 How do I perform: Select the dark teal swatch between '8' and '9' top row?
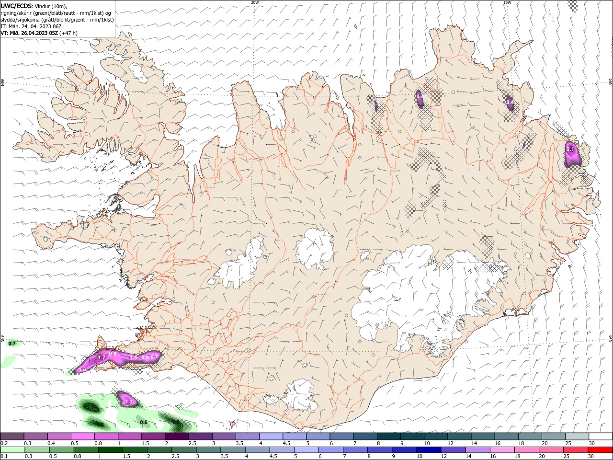tap(389, 437)
